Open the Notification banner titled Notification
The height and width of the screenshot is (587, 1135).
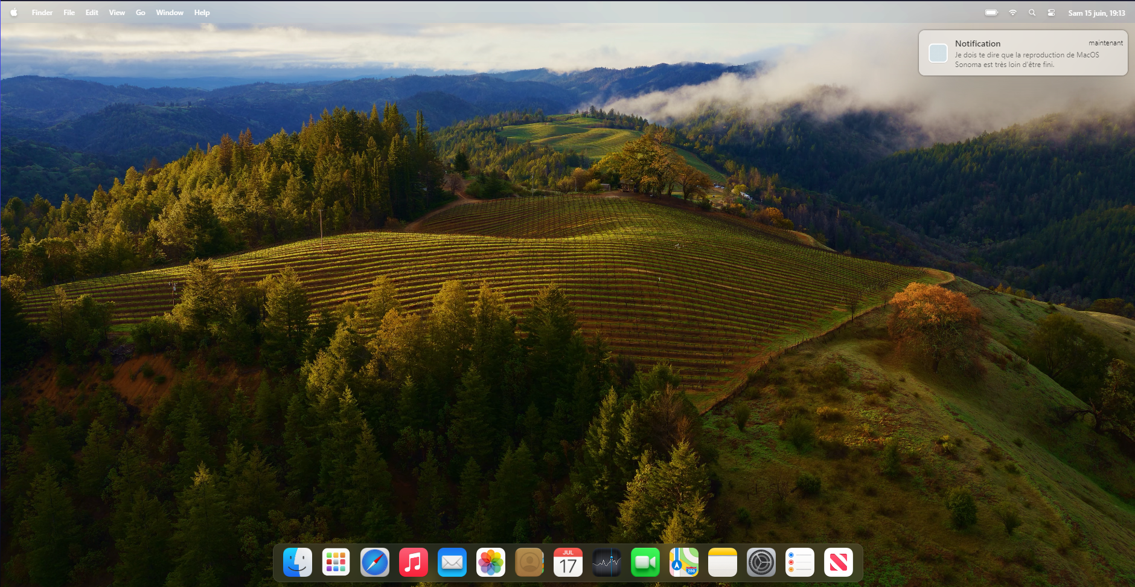coord(1023,53)
